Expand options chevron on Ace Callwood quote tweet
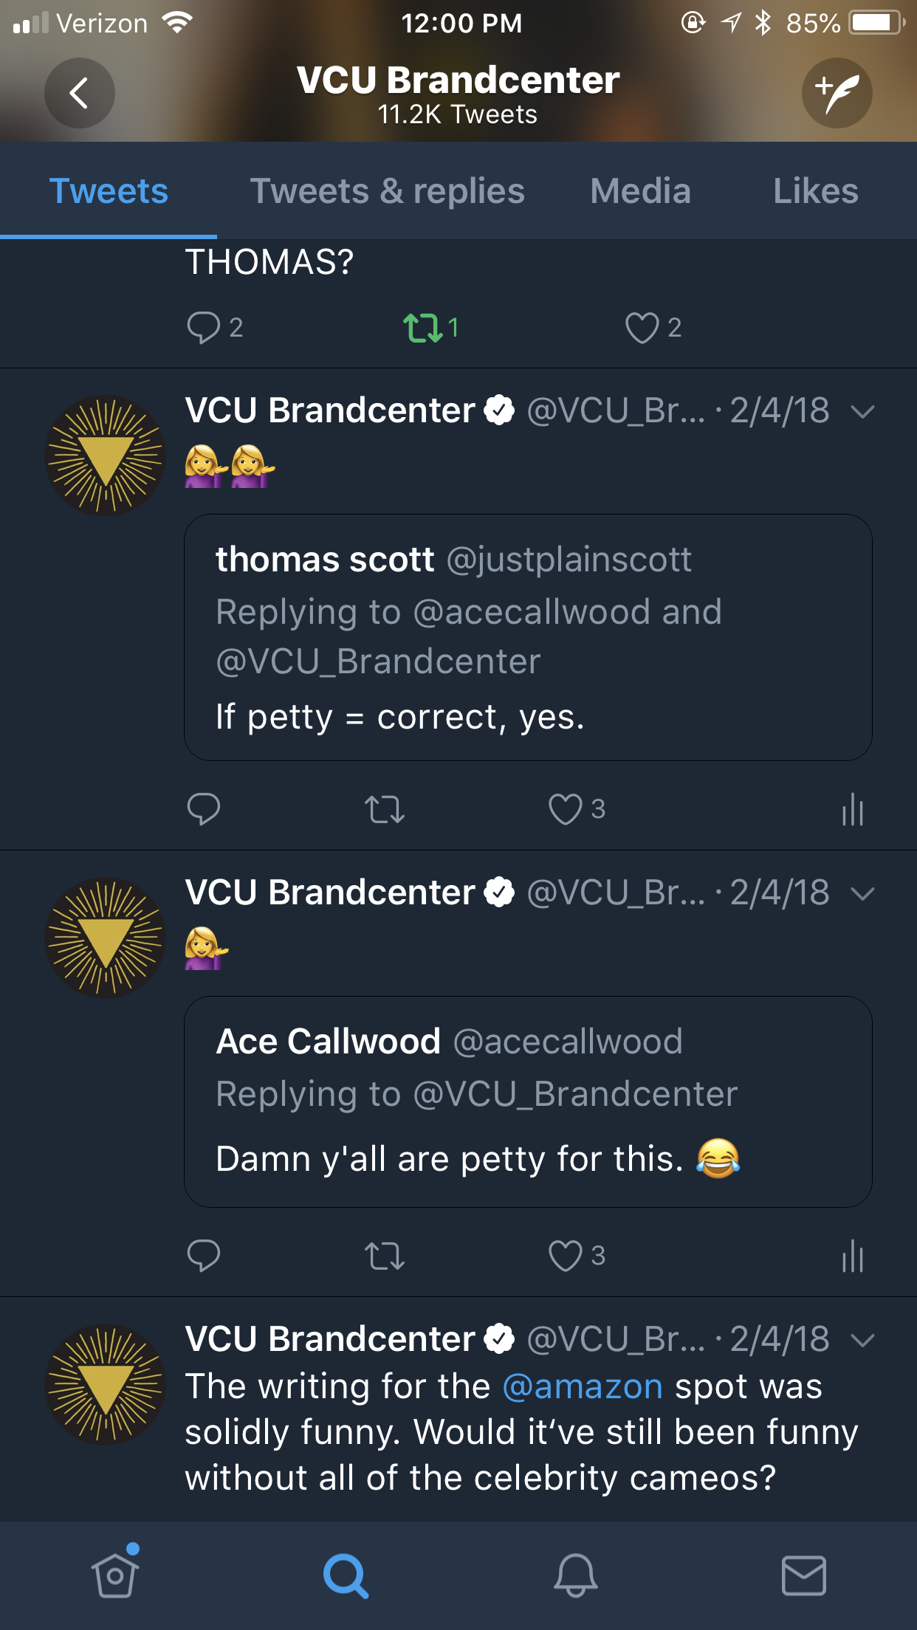The image size is (917, 1630). (862, 893)
